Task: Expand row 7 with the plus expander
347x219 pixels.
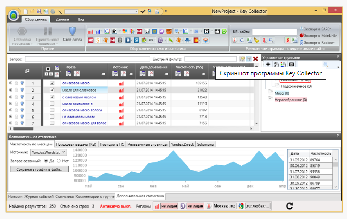Action: [x=11, y=123]
